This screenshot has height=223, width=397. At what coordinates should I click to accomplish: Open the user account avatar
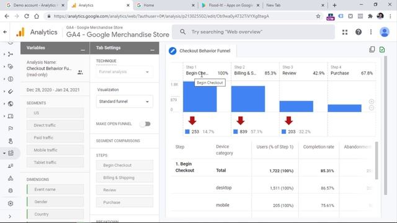click(385, 32)
